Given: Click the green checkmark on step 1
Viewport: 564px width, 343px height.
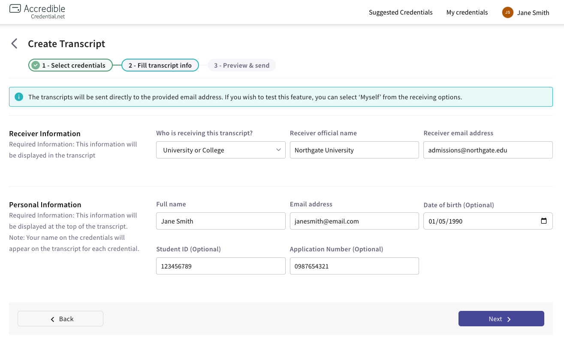Looking at the screenshot, I should [36, 65].
